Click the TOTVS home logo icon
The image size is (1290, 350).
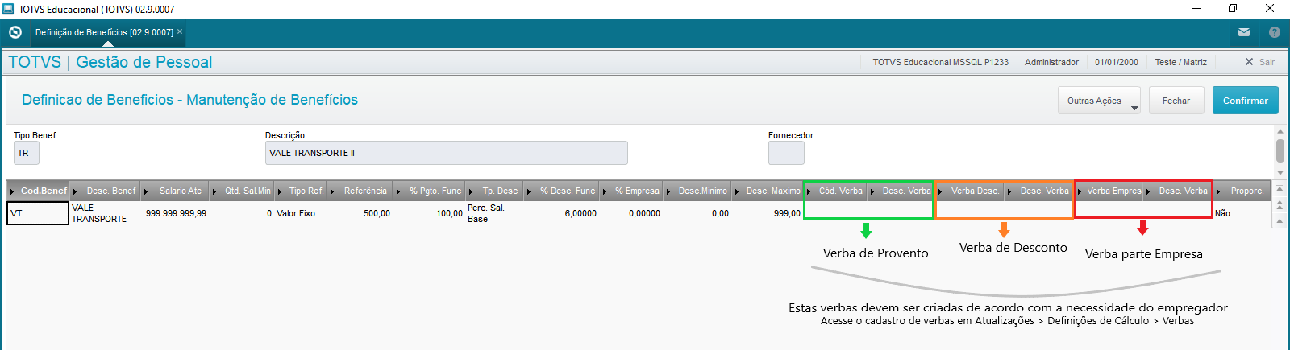tap(15, 32)
